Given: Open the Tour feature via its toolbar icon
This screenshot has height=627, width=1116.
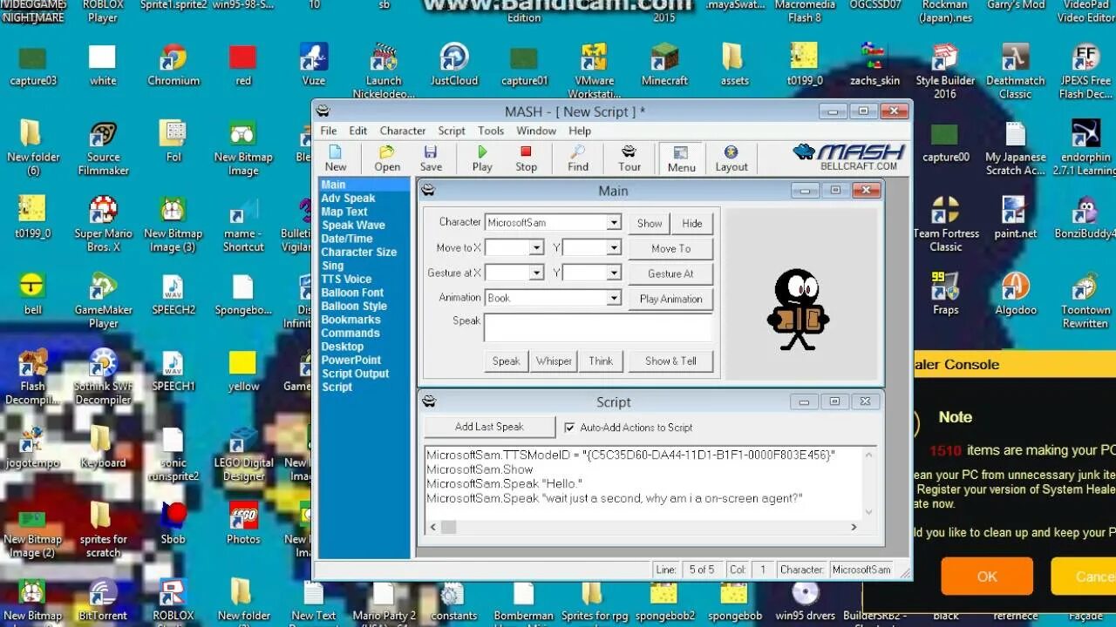Looking at the screenshot, I should (629, 158).
